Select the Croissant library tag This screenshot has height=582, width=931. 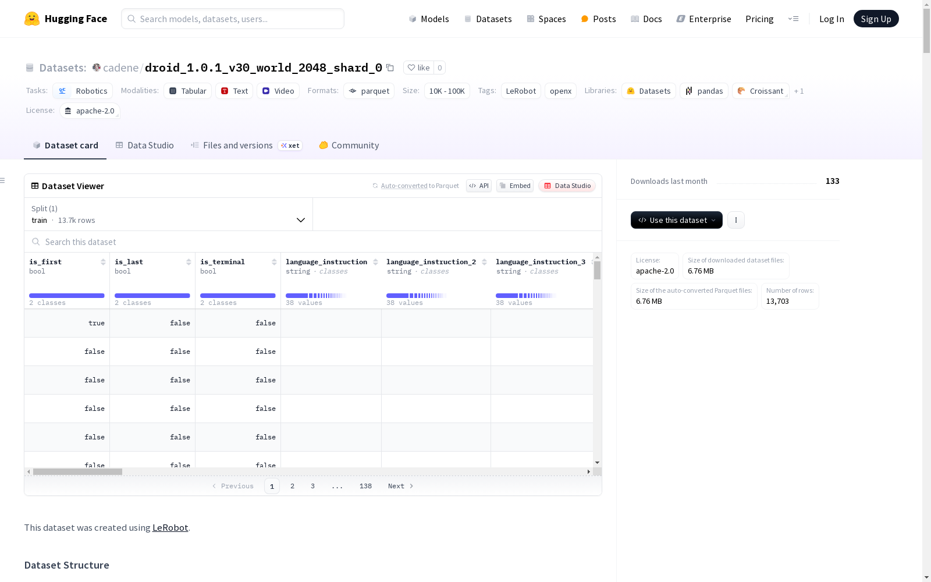761,91
